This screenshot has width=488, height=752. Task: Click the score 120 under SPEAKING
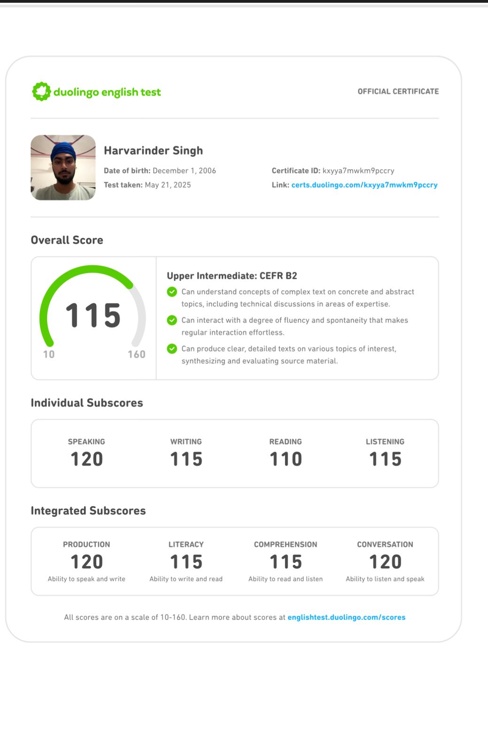tap(86, 459)
